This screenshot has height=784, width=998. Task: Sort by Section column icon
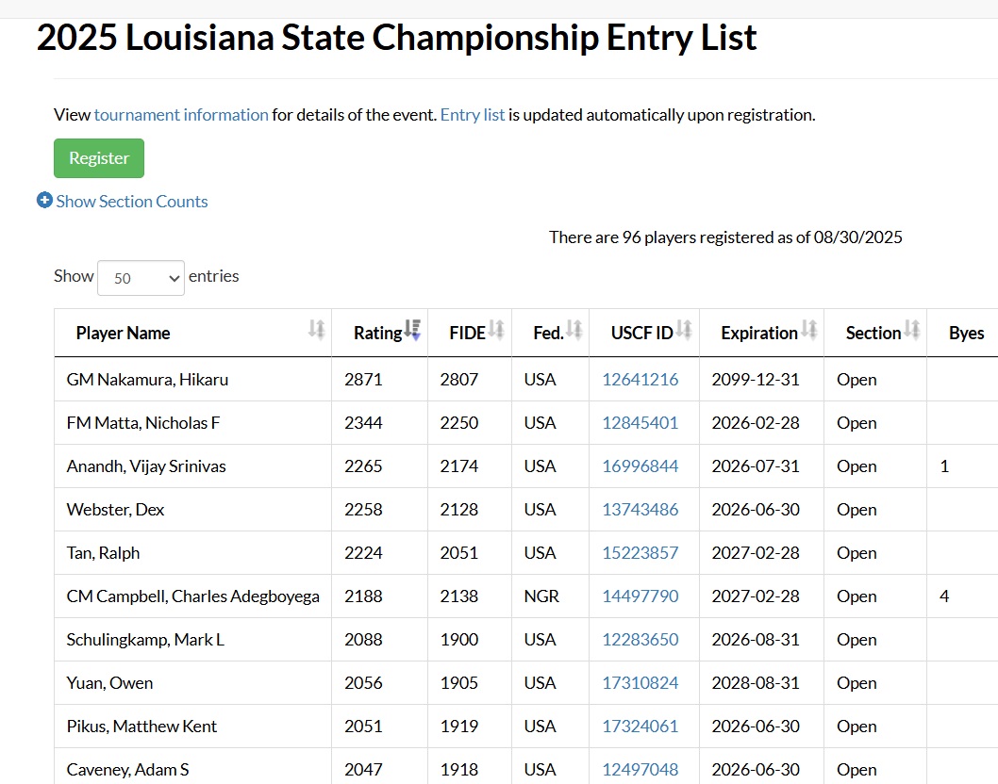911,331
